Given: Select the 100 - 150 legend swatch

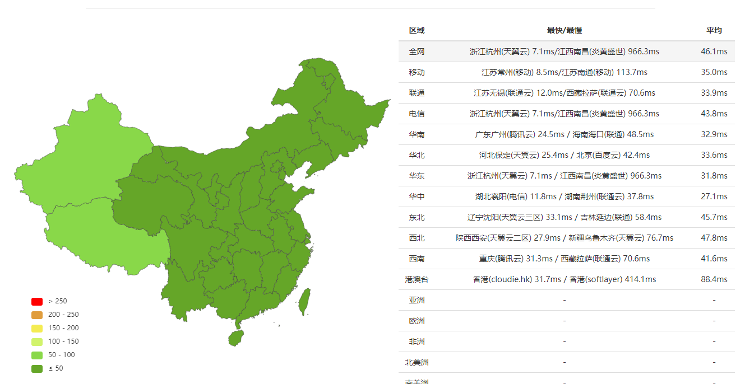Looking at the screenshot, I should [x=37, y=341].
